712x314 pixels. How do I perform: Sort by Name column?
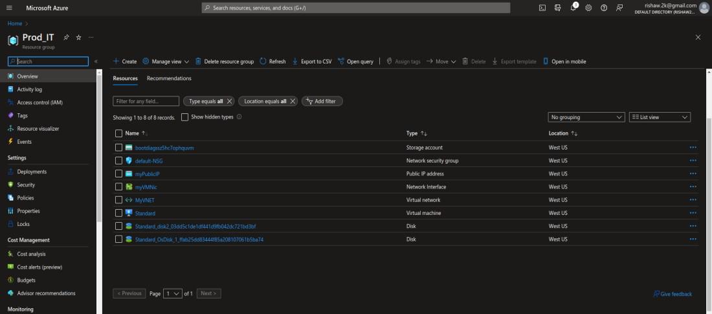tap(136, 133)
